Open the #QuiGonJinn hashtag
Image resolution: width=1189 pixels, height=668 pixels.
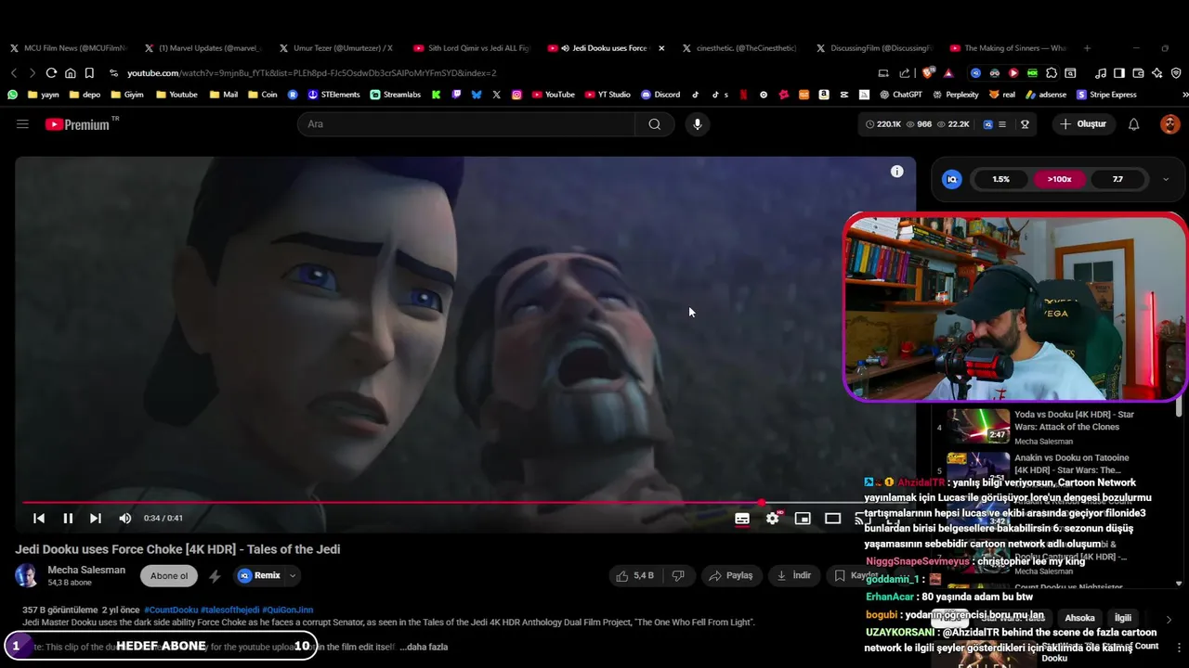click(x=287, y=610)
